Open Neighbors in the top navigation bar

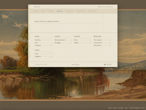pyautogui.click(x=81, y=11)
